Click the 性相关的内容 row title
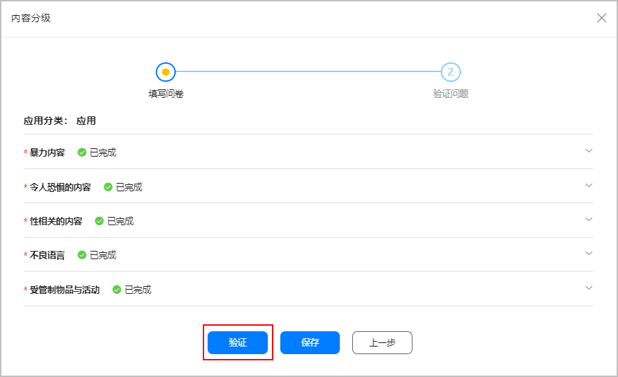This screenshot has width=618, height=377. (56, 221)
